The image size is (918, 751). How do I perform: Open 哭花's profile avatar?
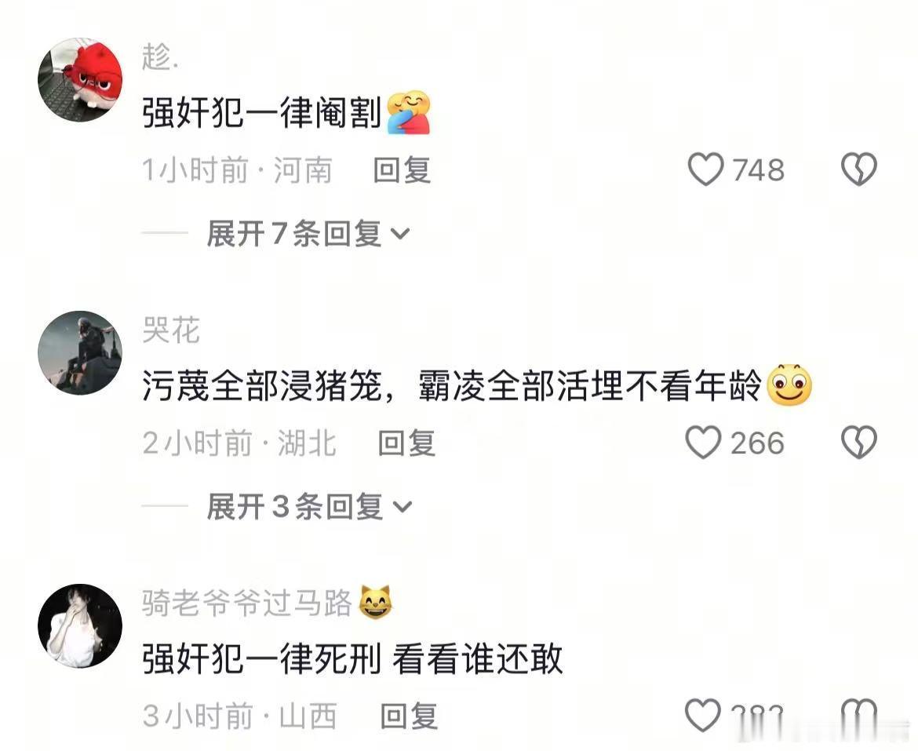[x=80, y=353]
